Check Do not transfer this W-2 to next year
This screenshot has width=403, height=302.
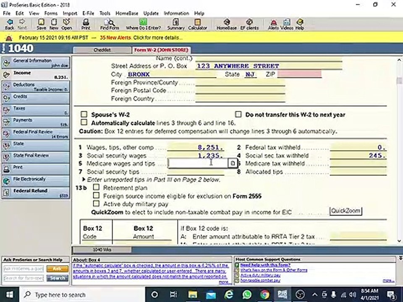[238, 114]
